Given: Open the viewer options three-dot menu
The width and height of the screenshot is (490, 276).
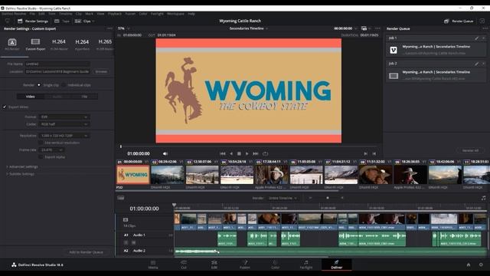Looking at the screenshot, I should (x=377, y=28).
